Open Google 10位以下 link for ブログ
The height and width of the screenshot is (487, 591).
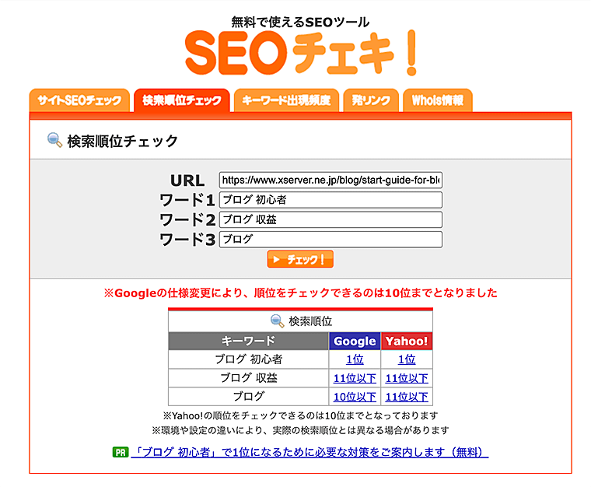pyautogui.click(x=355, y=397)
